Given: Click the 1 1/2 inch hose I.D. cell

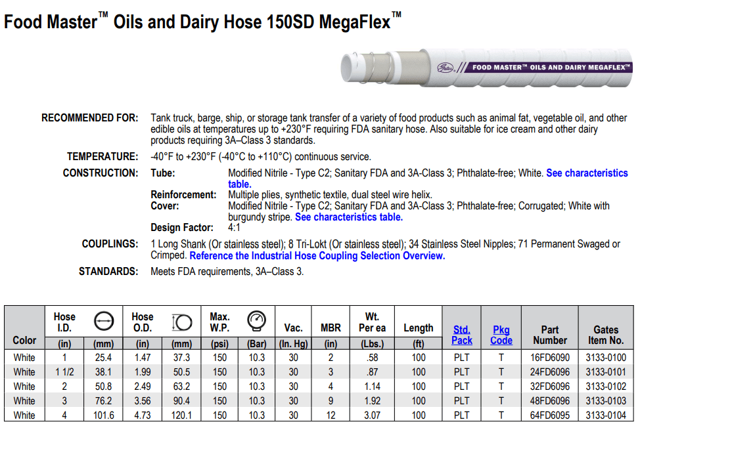Looking at the screenshot, I should [x=64, y=372].
